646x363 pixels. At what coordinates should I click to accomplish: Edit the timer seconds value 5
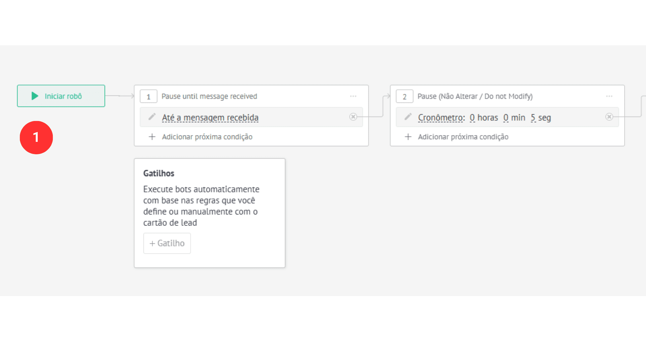pyautogui.click(x=533, y=118)
